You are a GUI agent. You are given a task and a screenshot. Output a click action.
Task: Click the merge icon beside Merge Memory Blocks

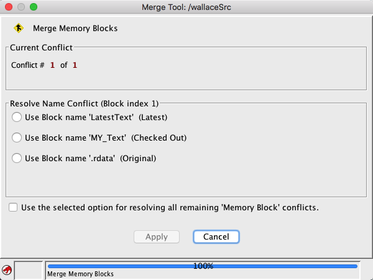click(19, 28)
